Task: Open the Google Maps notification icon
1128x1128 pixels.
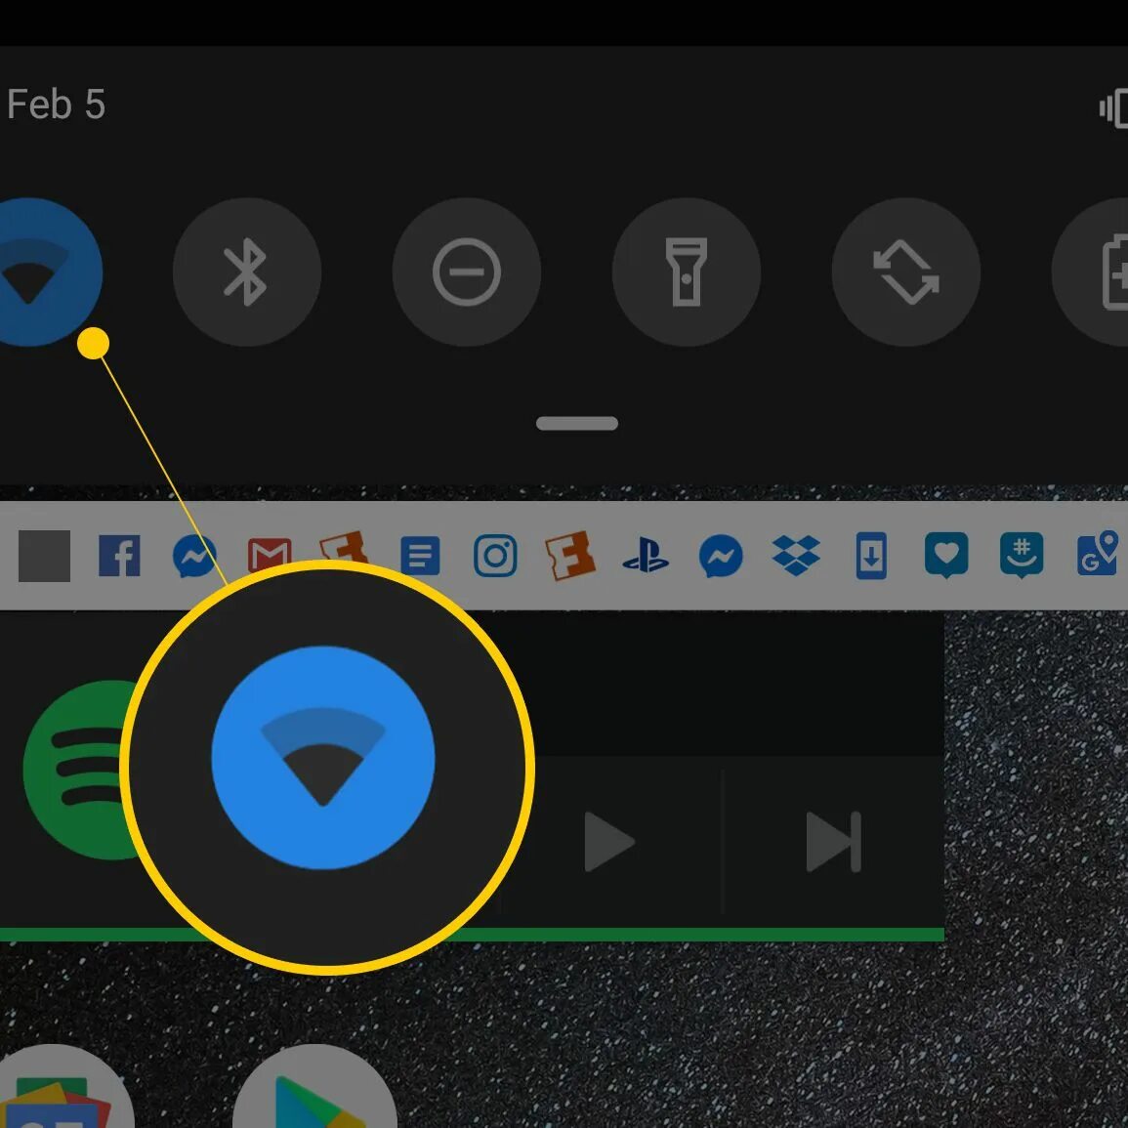Action: [1097, 554]
